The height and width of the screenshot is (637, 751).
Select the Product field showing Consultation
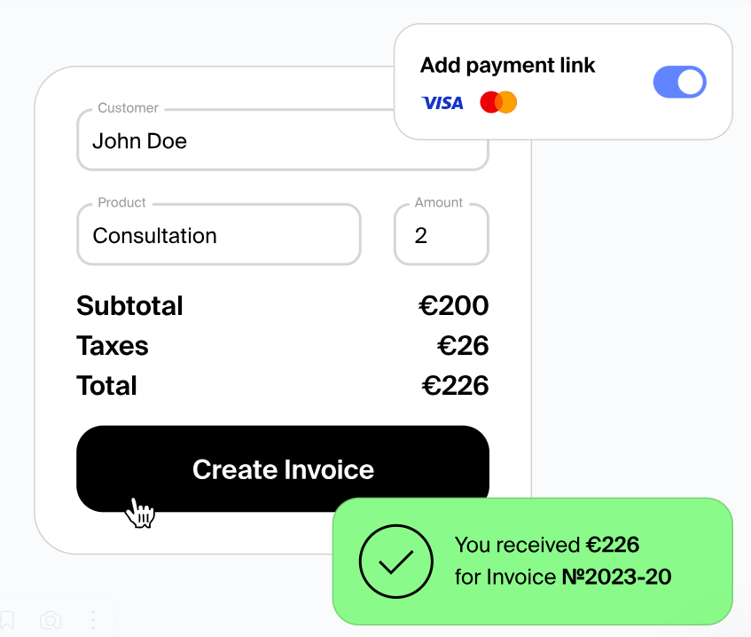click(x=218, y=236)
